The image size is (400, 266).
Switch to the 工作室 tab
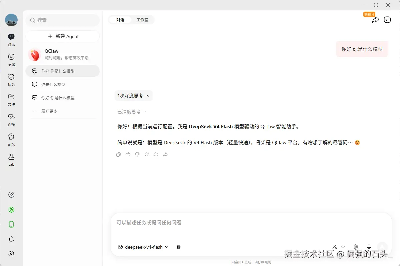click(x=142, y=20)
